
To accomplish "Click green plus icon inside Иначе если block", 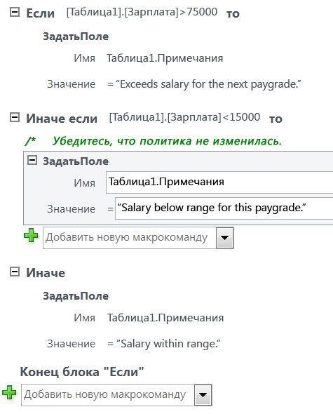I will pos(31,236).
